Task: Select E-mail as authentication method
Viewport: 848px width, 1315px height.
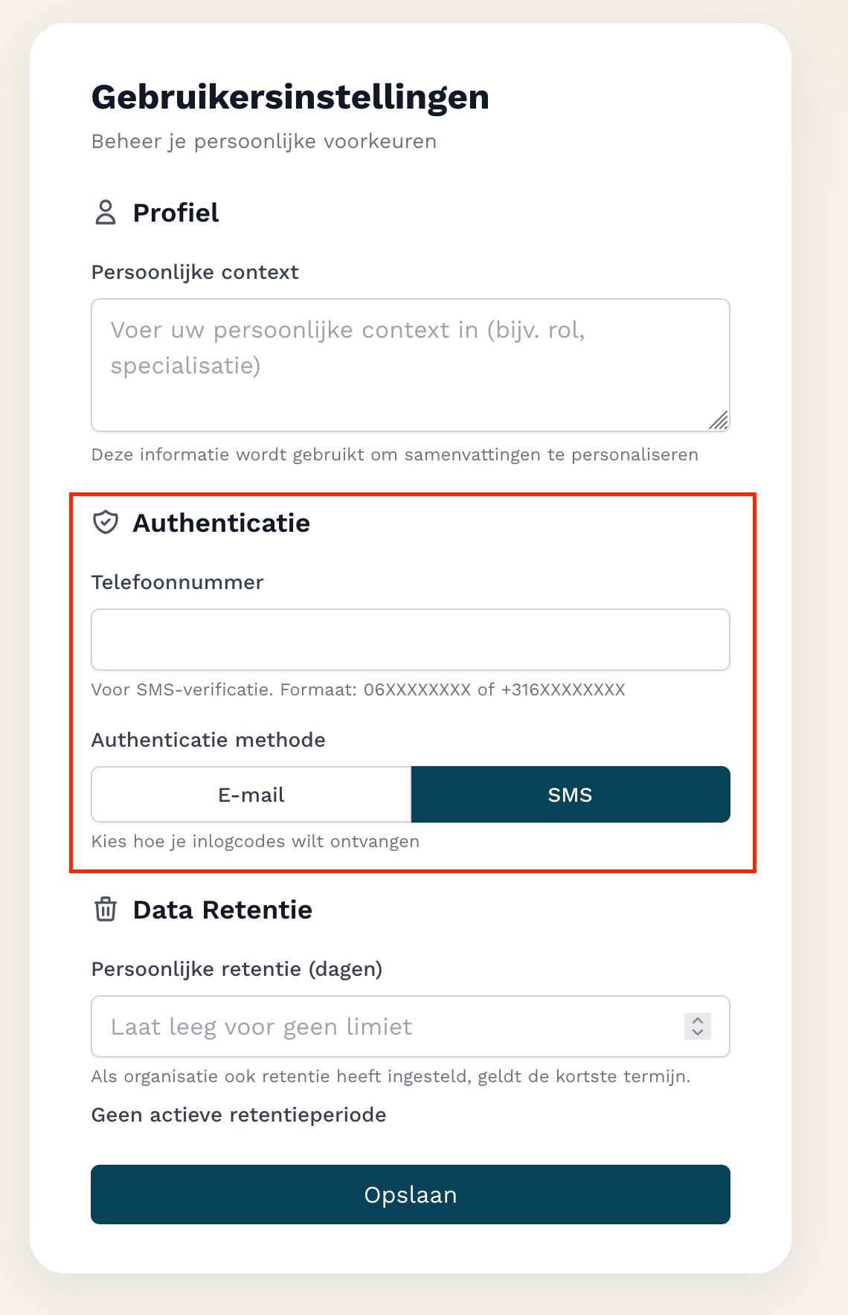Action: tap(251, 795)
